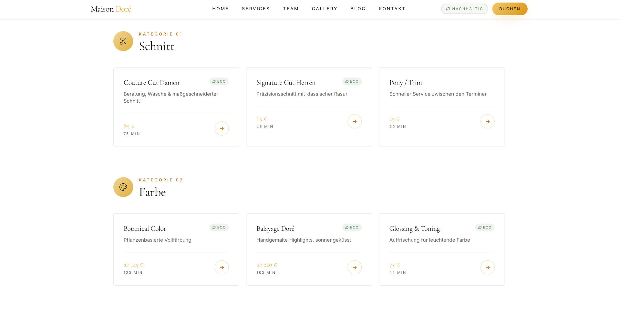
Task: Open Couture Cut Damen via arrow button
Action: click(x=222, y=128)
